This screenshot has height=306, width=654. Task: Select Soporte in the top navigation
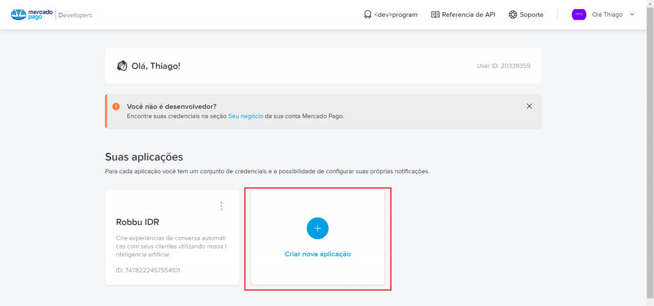click(531, 15)
